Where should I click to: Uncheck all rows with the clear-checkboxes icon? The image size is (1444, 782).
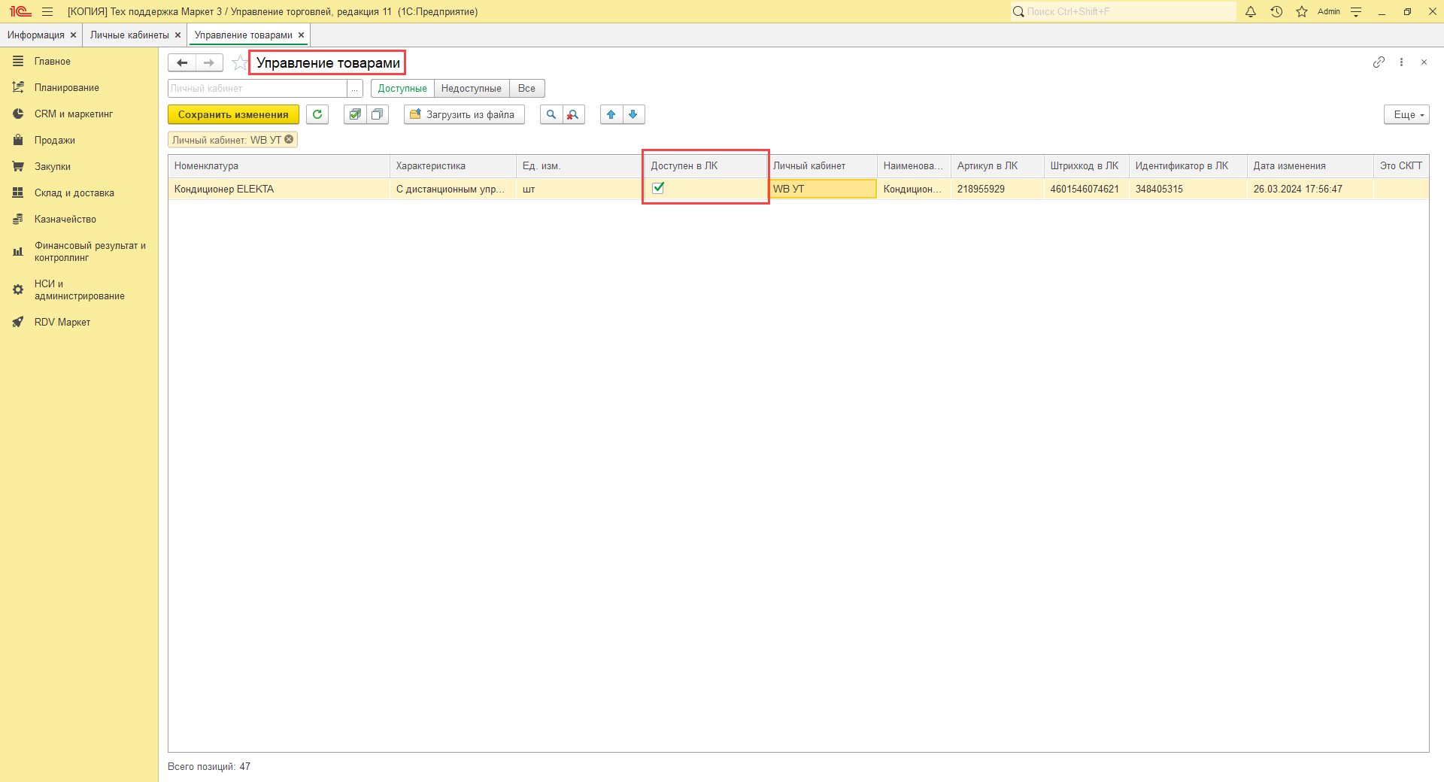pyautogui.click(x=378, y=114)
